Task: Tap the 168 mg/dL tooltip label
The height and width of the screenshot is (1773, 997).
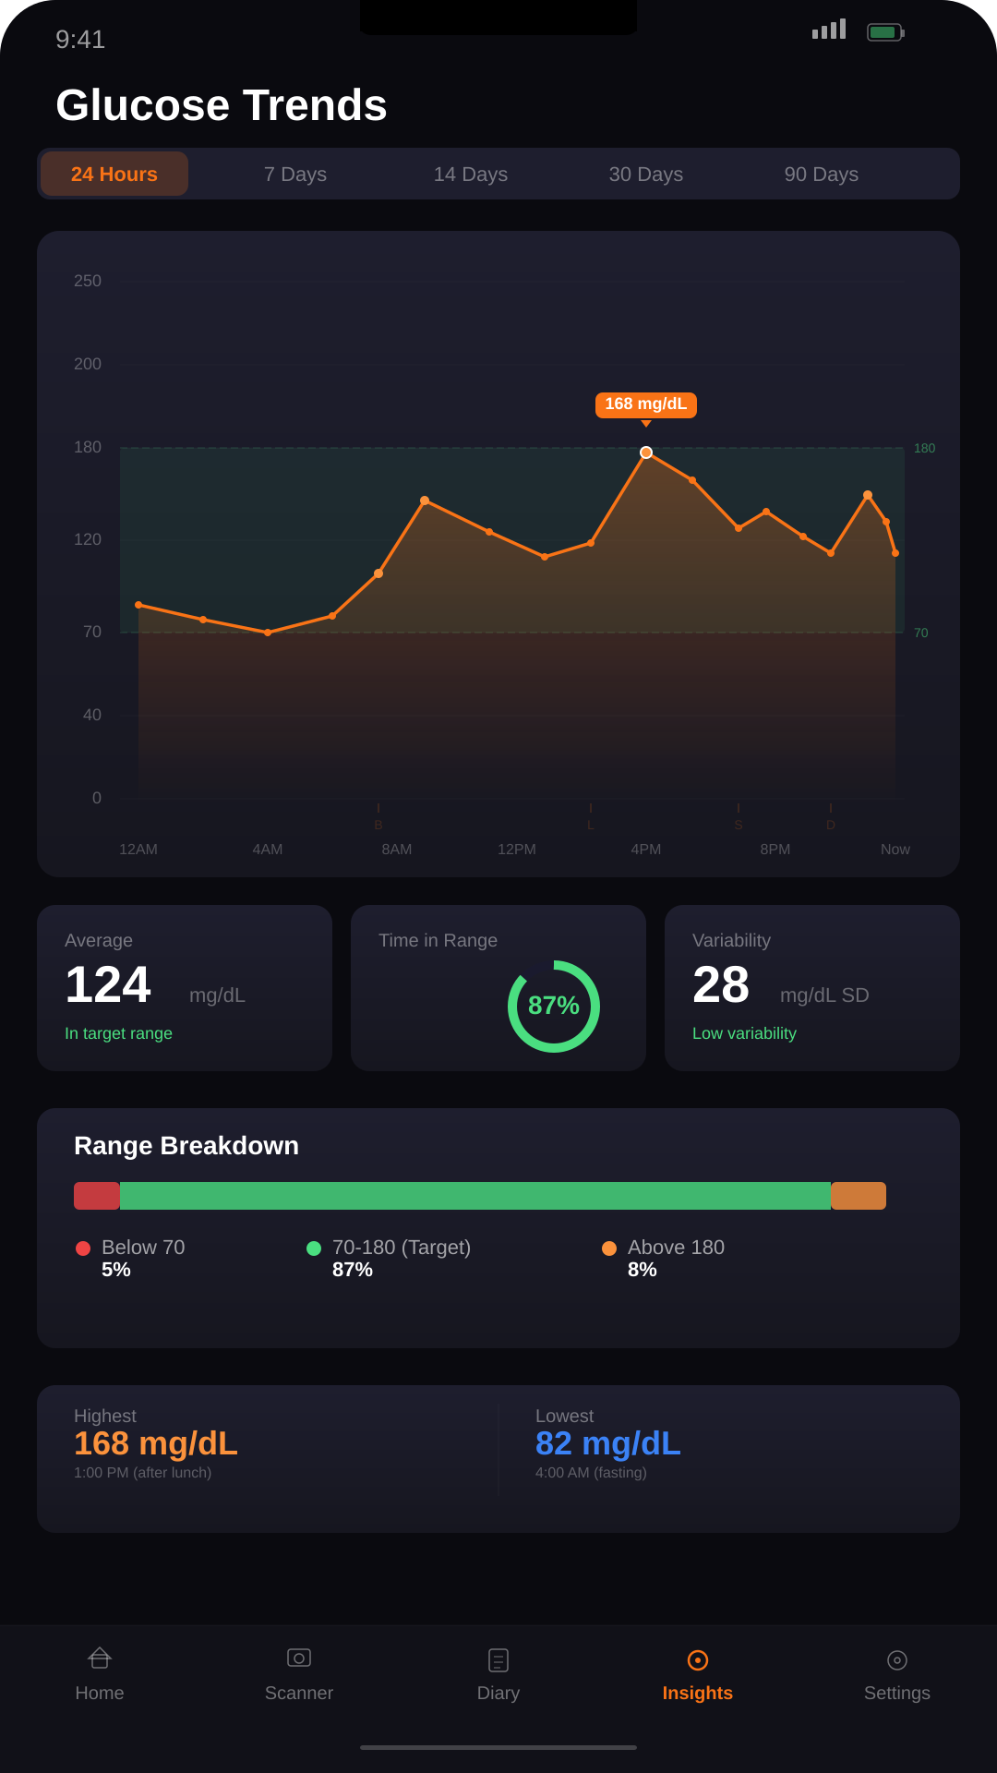Action: [646, 404]
